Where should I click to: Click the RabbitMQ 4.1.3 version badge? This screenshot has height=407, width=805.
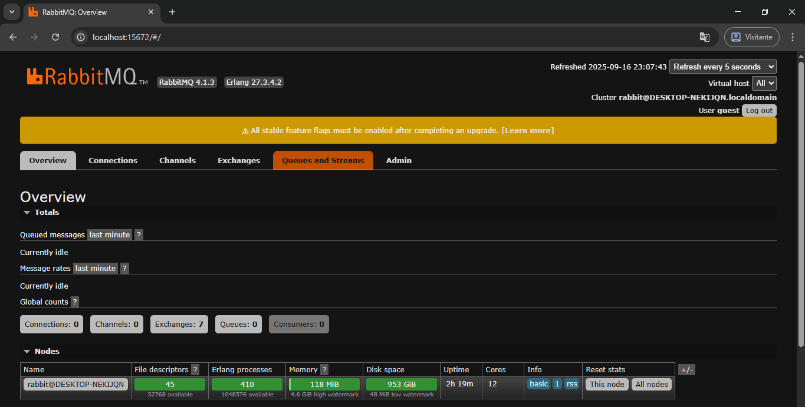(187, 82)
